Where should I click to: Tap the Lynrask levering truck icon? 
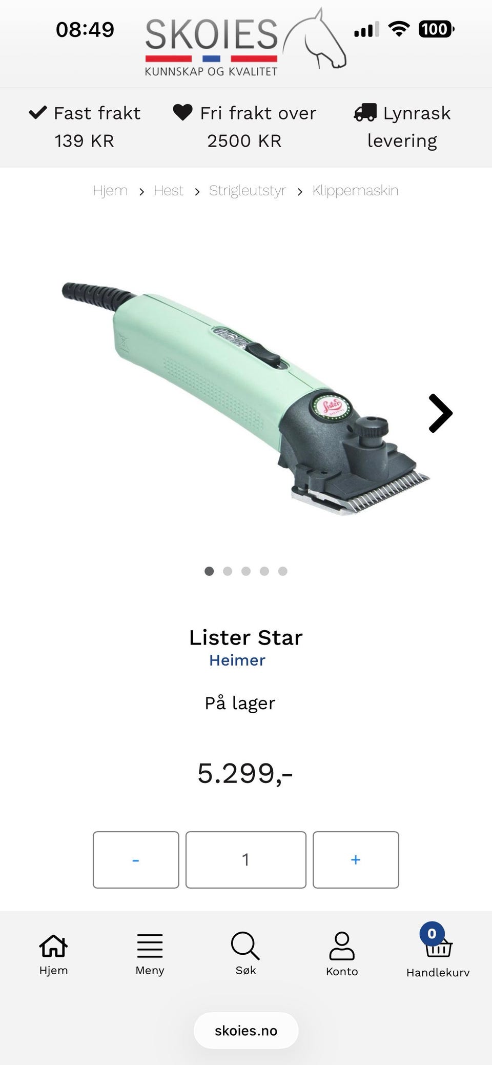365,112
